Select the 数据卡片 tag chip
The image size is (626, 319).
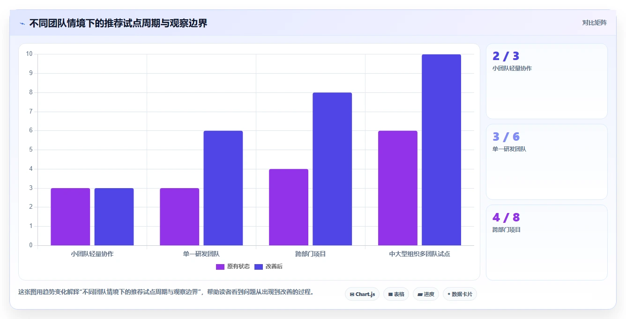460,294
